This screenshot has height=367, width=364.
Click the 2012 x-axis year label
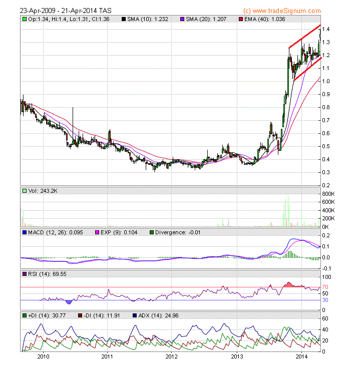click(x=171, y=356)
